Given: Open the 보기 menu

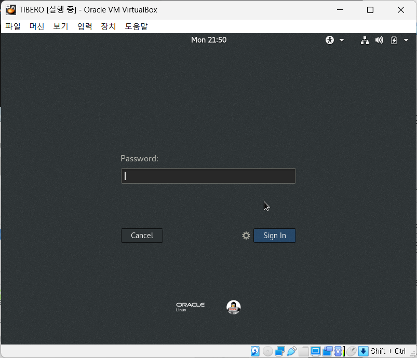Looking at the screenshot, I should (x=61, y=26).
